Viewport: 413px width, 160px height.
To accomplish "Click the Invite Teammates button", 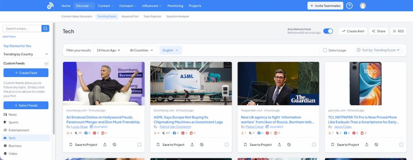I will [325, 5].
